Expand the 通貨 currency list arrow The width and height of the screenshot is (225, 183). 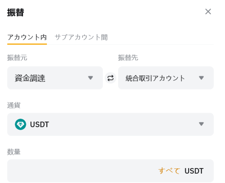[x=201, y=124]
